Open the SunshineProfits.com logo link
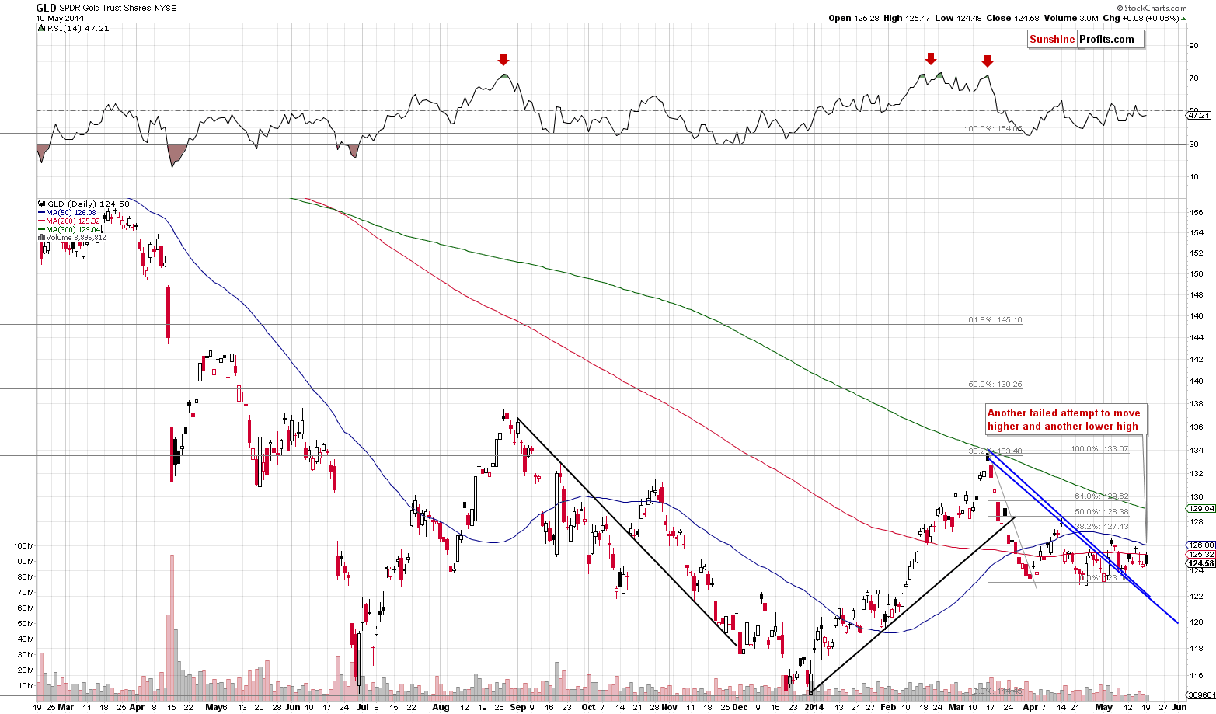Image resolution: width=1216 pixels, height=714 pixels. [1085, 39]
